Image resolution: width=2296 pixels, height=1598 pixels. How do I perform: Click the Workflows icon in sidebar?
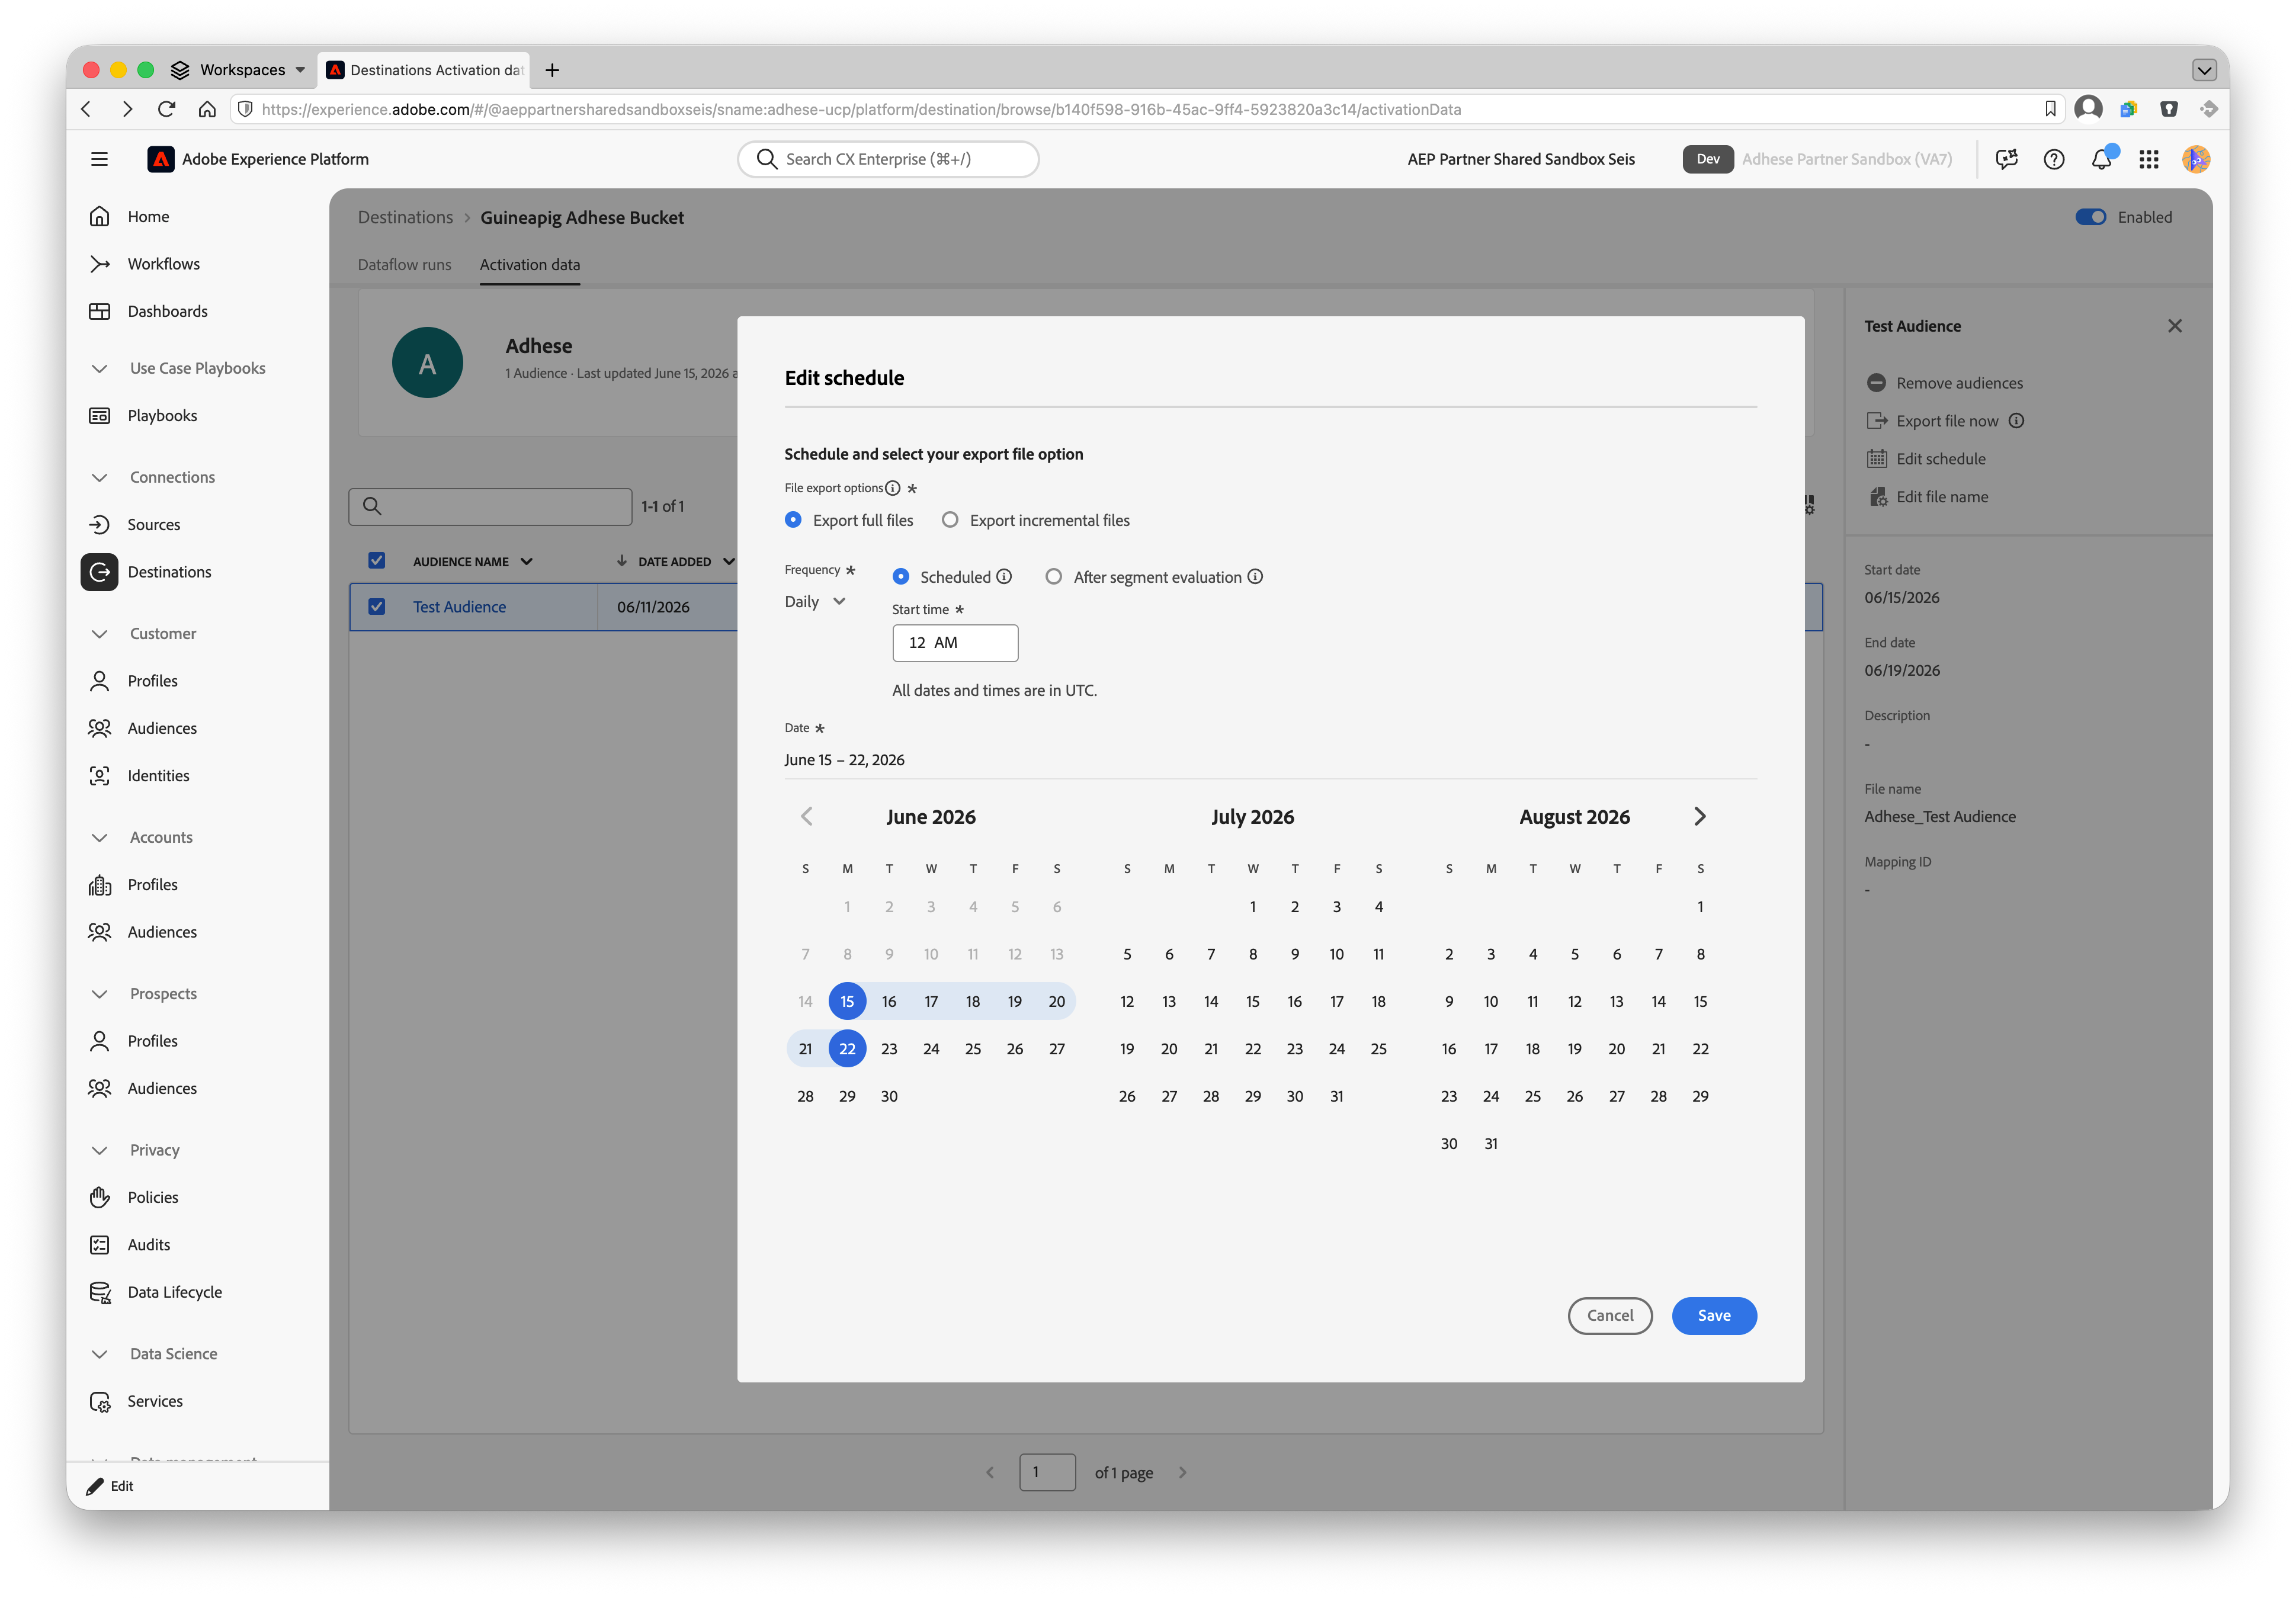pos(99,264)
